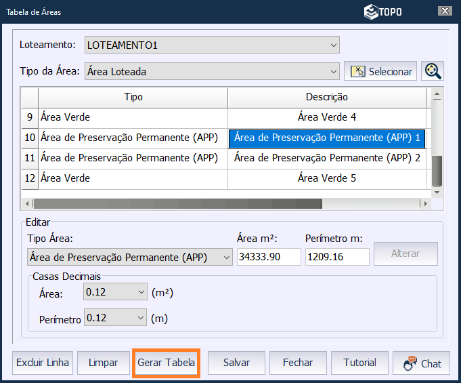461x383 pixels.
Task: Select row 12 Área Verde 5 cell
Action: 326,178
